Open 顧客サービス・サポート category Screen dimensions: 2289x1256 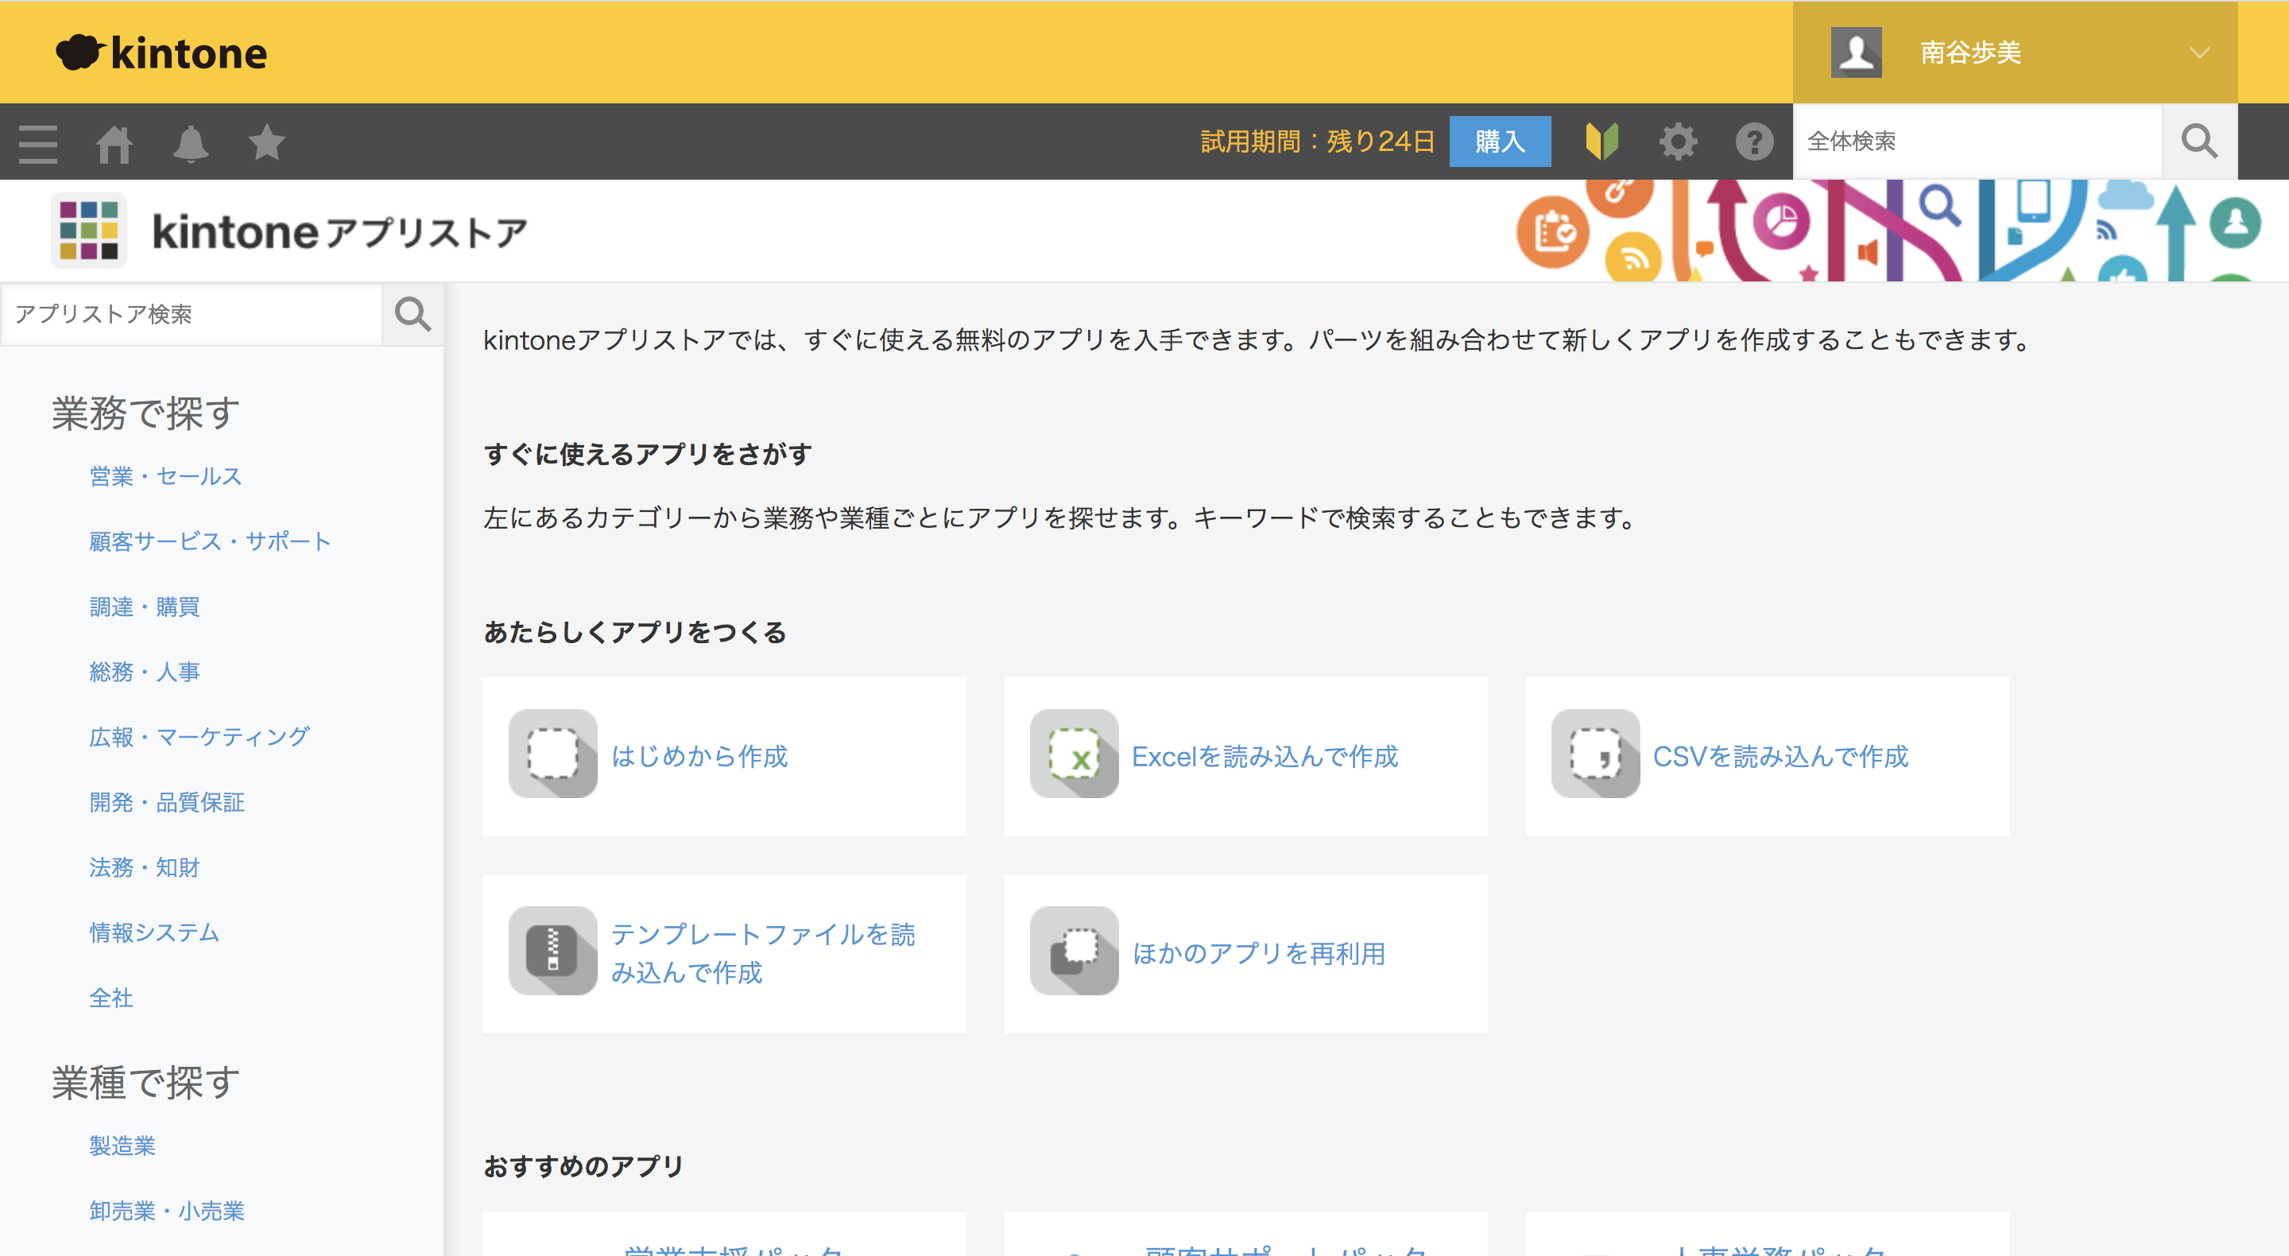click(x=211, y=541)
